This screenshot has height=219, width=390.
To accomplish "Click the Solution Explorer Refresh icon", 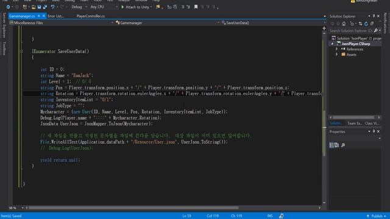I will click(x=366, y=24).
